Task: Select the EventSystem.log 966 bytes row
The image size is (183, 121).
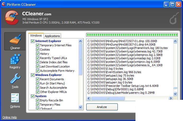Action: point(114,72)
